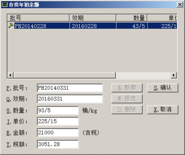Confirm with the S.确认 button
This screenshot has width=185, height=155.
tap(163, 88)
